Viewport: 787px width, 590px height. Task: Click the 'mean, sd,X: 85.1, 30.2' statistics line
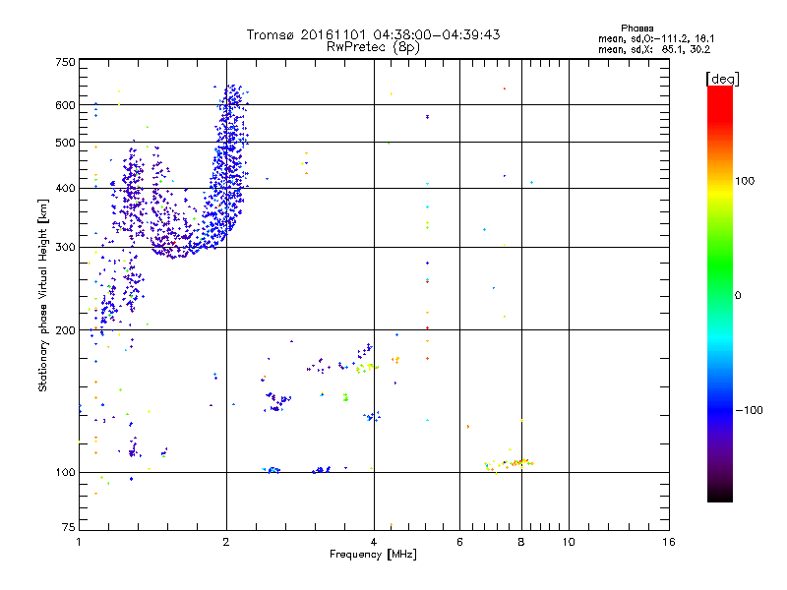(654, 49)
